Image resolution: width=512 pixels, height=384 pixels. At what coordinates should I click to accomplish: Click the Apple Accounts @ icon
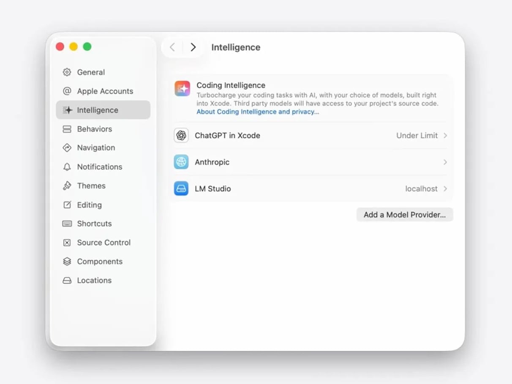(x=67, y=91)
